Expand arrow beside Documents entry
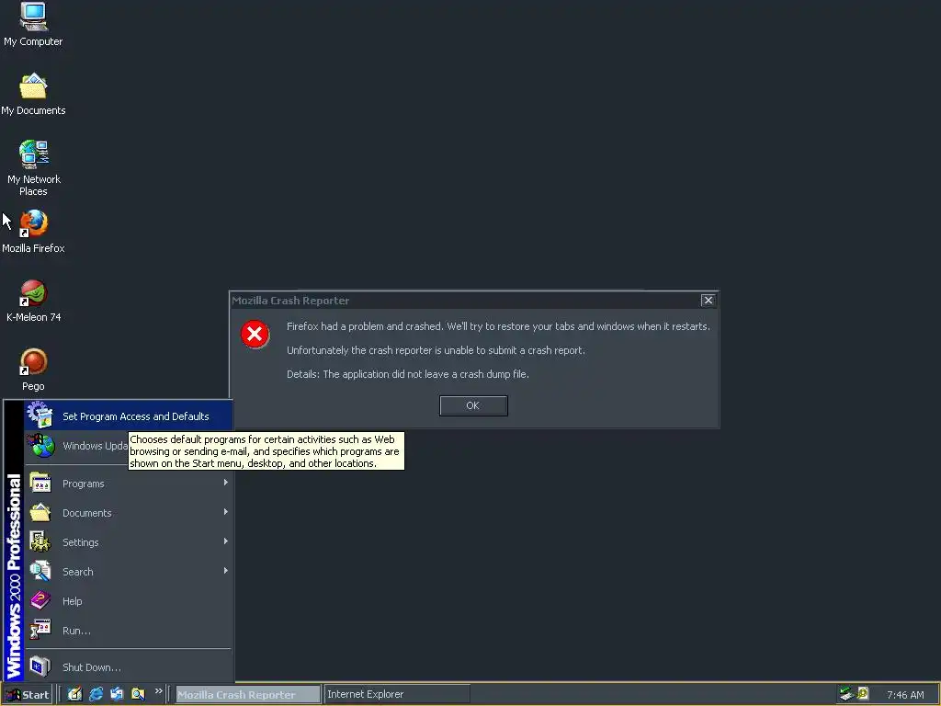Screen dimensions: 941x706 tap(226, 512)
